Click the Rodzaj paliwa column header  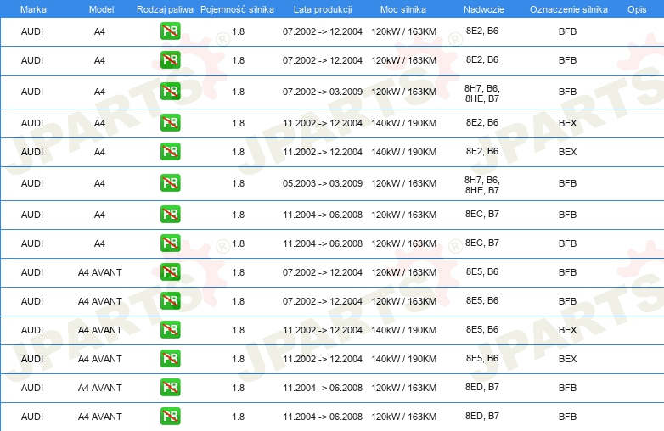(x=165, y=8)
